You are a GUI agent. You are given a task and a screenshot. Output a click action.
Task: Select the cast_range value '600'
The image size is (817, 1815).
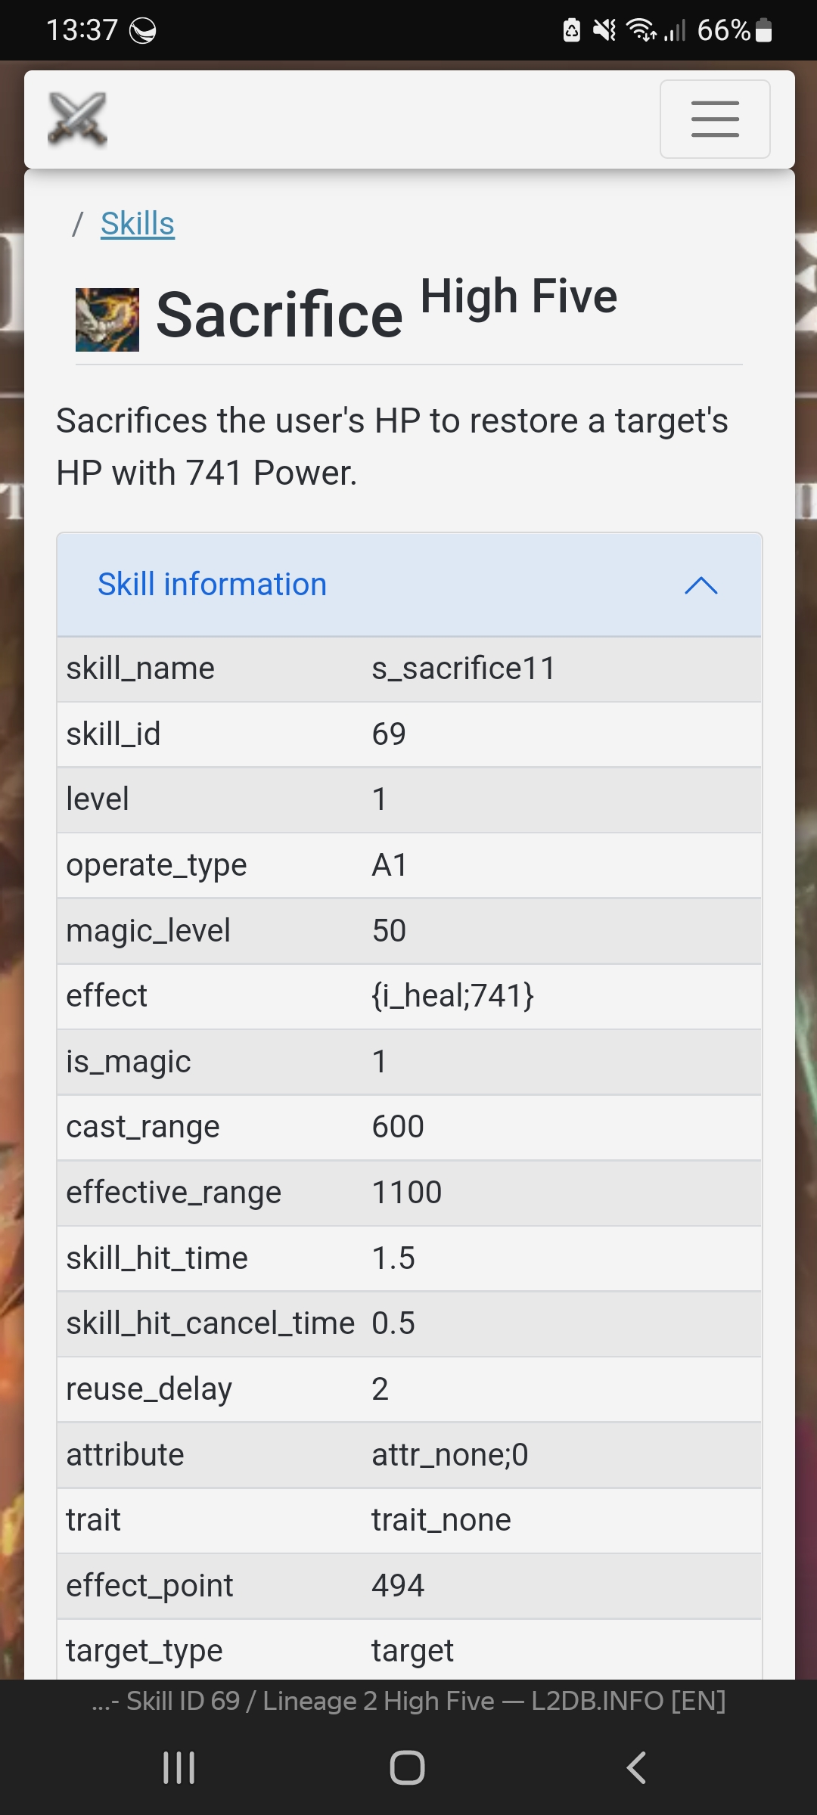398,1127
